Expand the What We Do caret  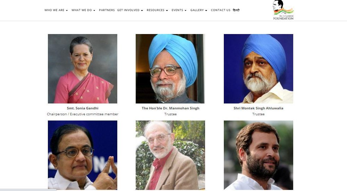(94, 10)
